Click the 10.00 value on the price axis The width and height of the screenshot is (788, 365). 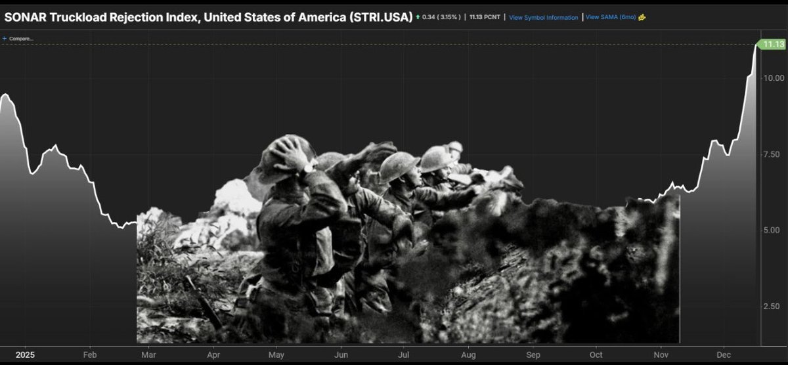[773, 78]
